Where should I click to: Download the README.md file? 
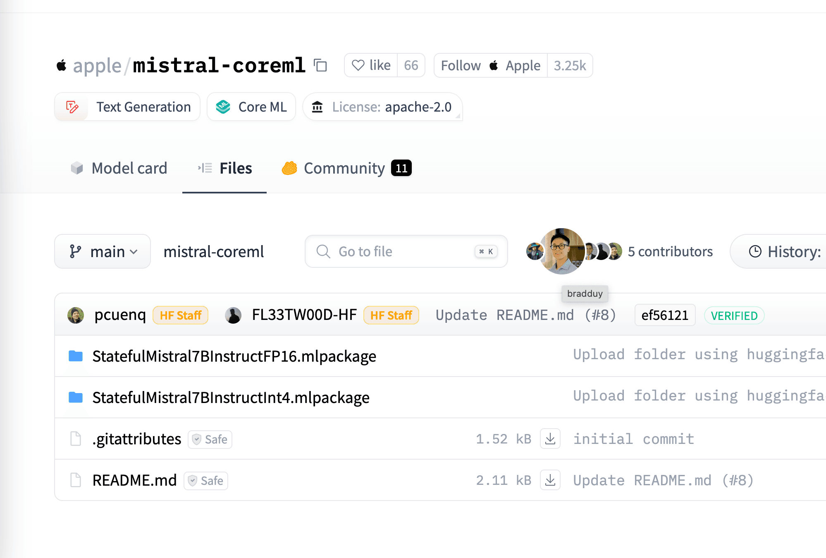click(550, 480)
